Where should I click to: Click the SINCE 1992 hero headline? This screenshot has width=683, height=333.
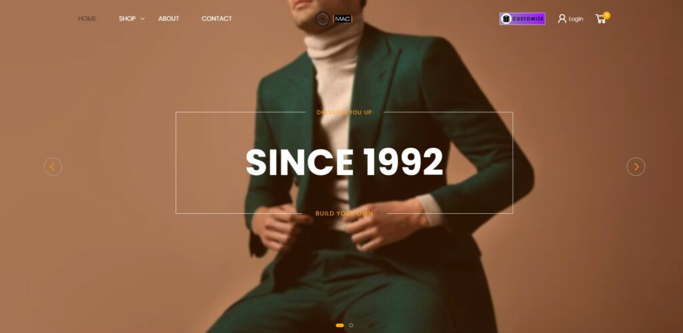pos(344,162)
